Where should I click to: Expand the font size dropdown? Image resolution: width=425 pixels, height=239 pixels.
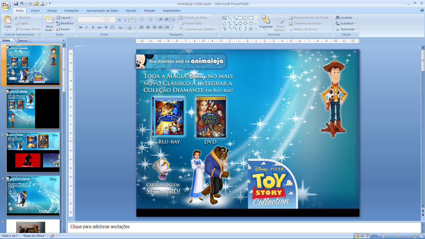coord(114,20)
